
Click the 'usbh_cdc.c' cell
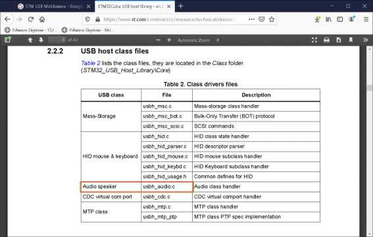pos(166,197)
